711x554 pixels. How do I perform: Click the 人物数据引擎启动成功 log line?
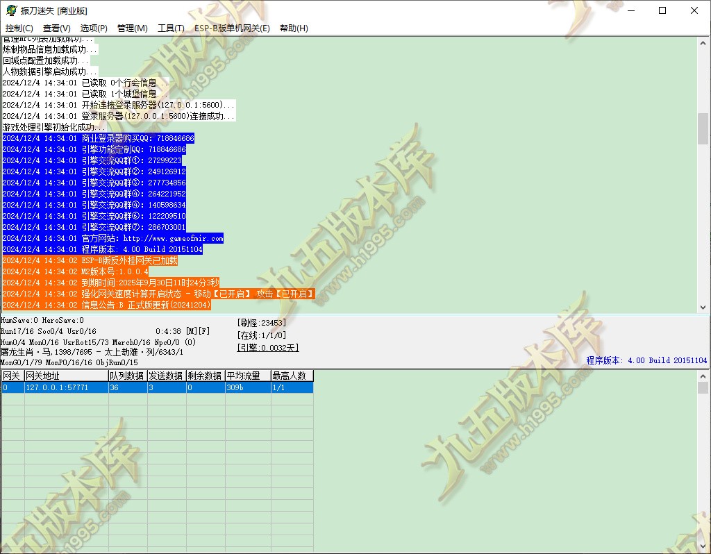tap(50, 72)
